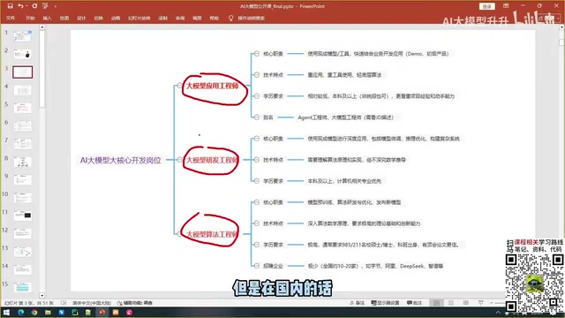Click the PowerPoint taskbar icon
Screen dimensions: 565x318
[x=102, y=313]
